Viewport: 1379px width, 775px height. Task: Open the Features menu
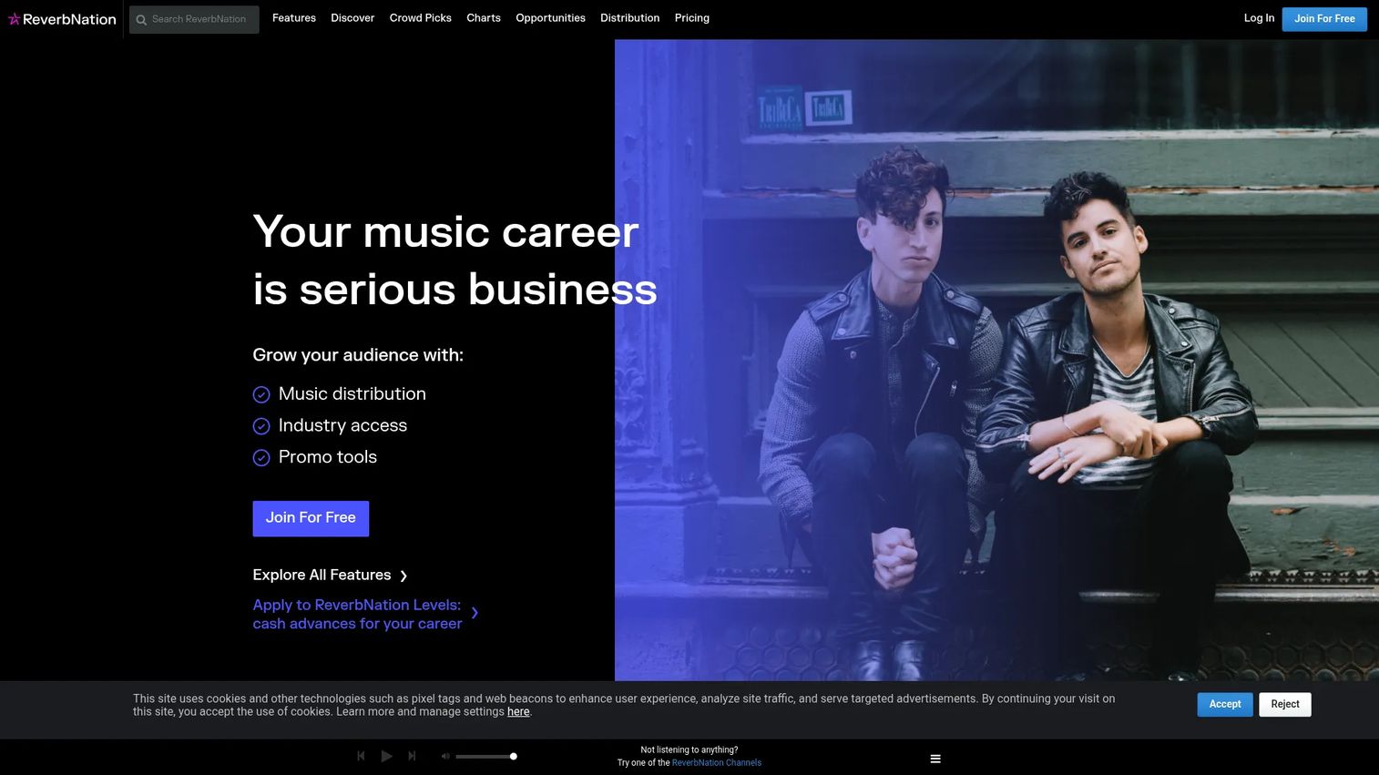click(294, 18)
